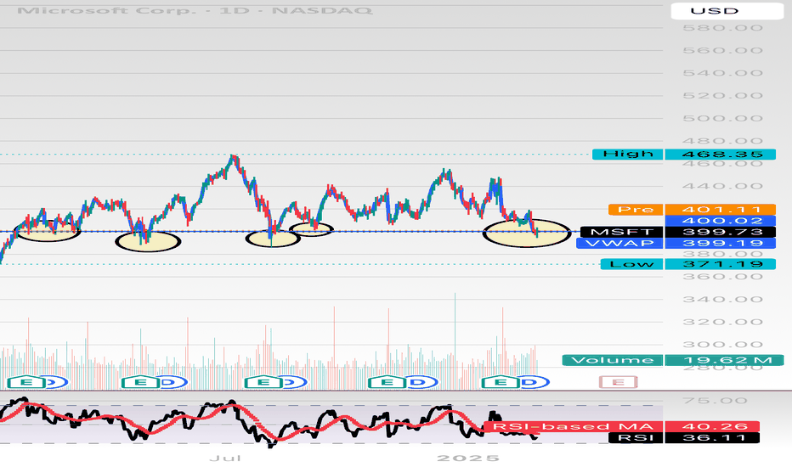Image resolution: width=792 pixels, height=467 pixels.
Task: Click the faded upcoming earnings E marker
Action: coord(619,382)
